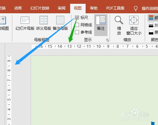
Task: Enable the Gridlines (网格线) checkbox
Action: (x=77, y=25)
